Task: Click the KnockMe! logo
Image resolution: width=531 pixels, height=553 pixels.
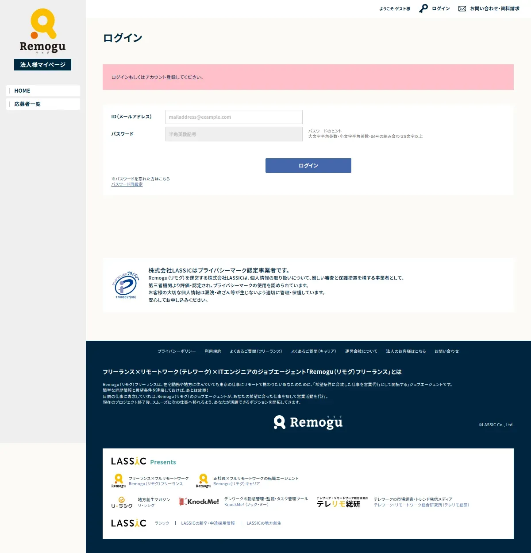Action: (199, 502)
